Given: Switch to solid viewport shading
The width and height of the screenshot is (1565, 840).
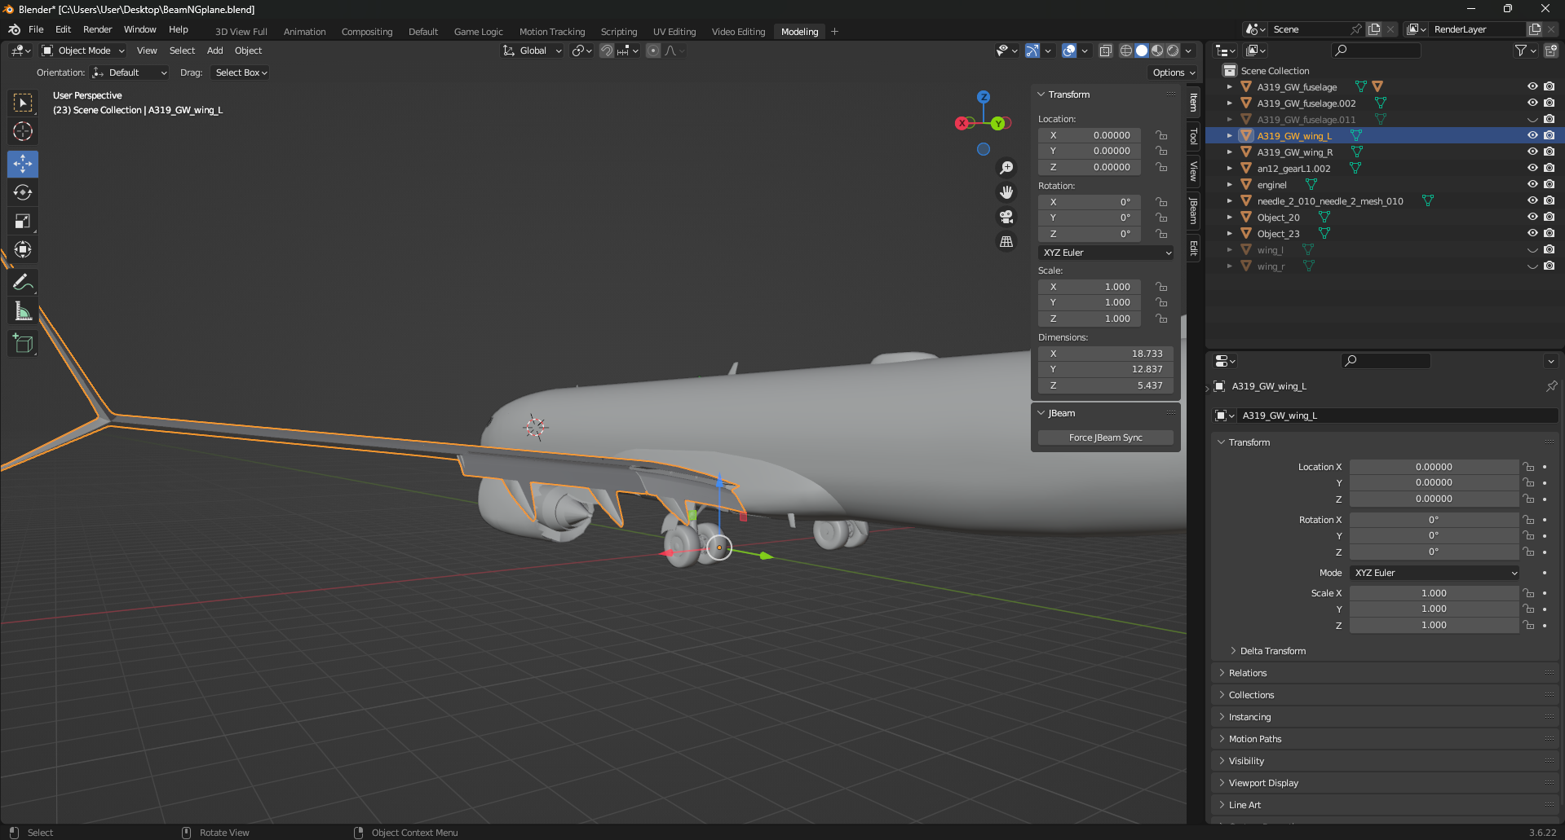Looking at the screenshot, I should tap(1142, 51).
